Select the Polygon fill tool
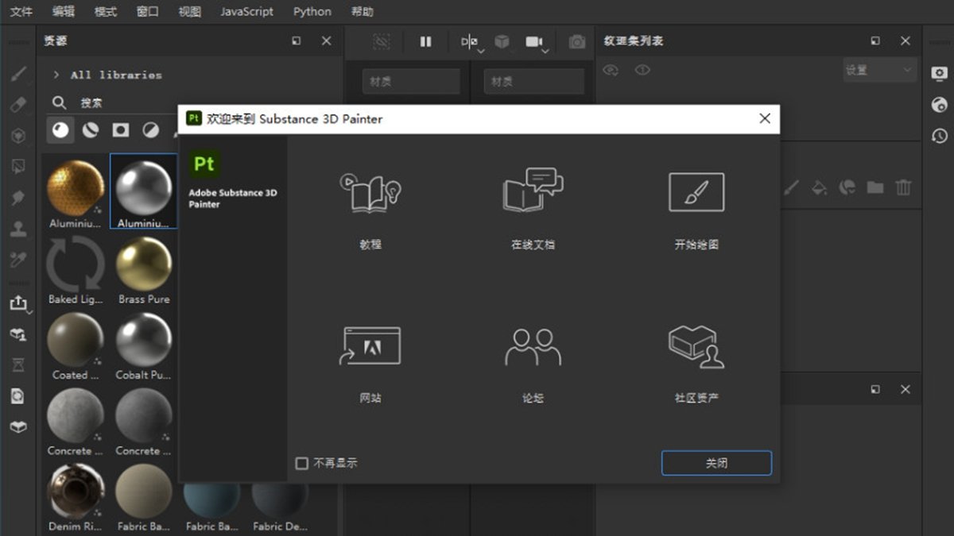This screenshot has width=954, height=536. pos(18,167)
